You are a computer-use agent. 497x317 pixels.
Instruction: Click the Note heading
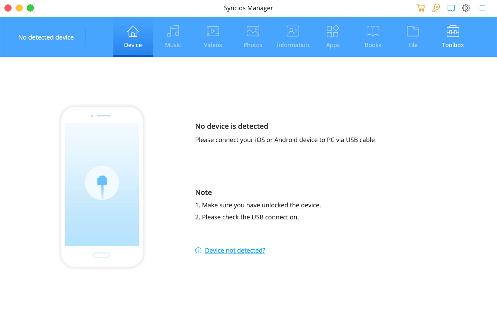(x=203, y=192)
